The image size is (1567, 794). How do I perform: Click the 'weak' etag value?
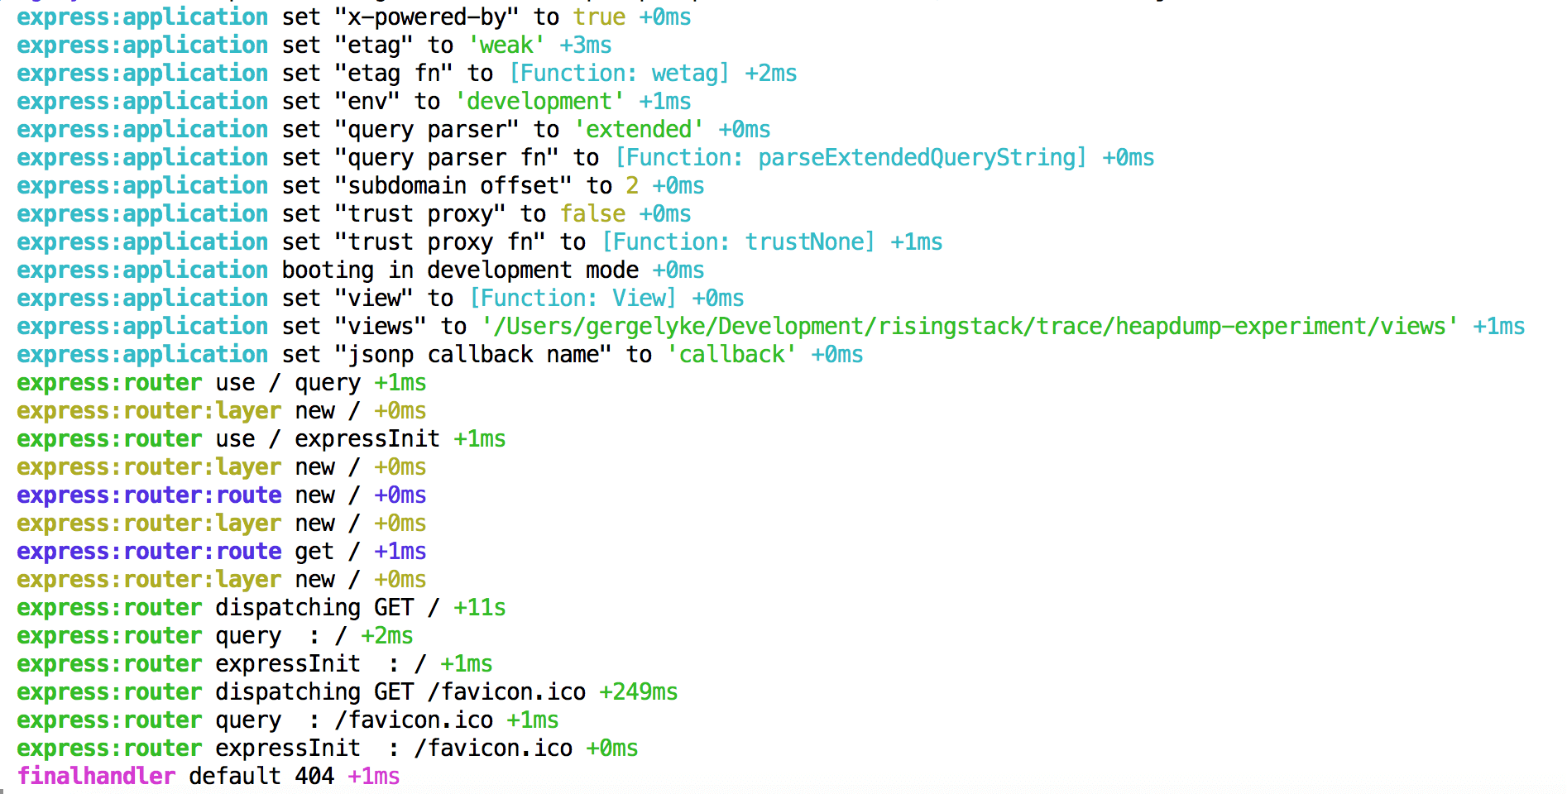tap(506, 45)
